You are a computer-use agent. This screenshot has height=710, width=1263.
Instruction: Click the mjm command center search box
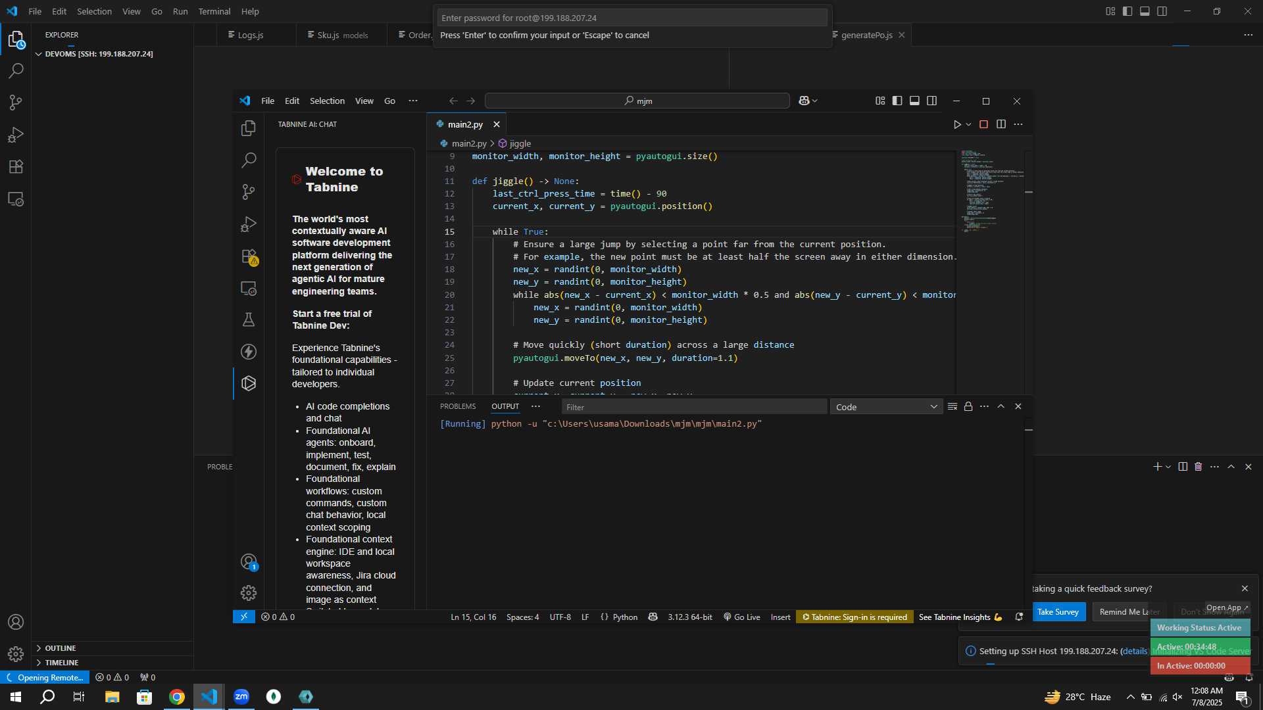(637, 101)
